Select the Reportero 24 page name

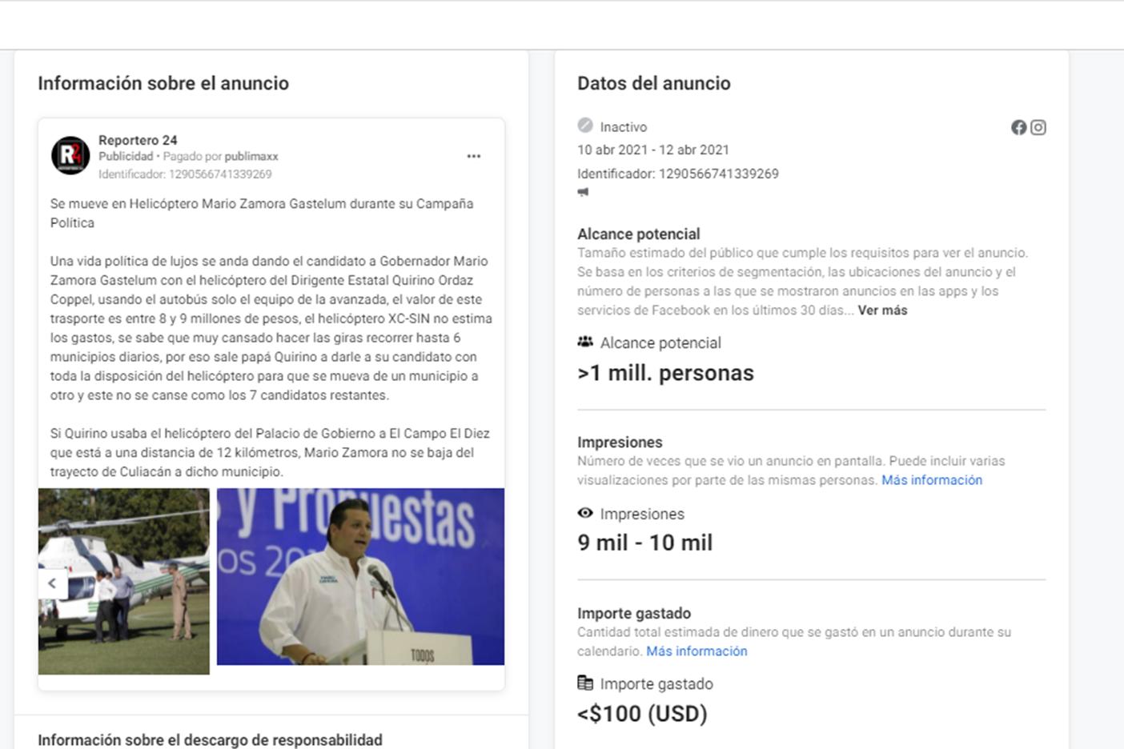(x=137, y=140)
